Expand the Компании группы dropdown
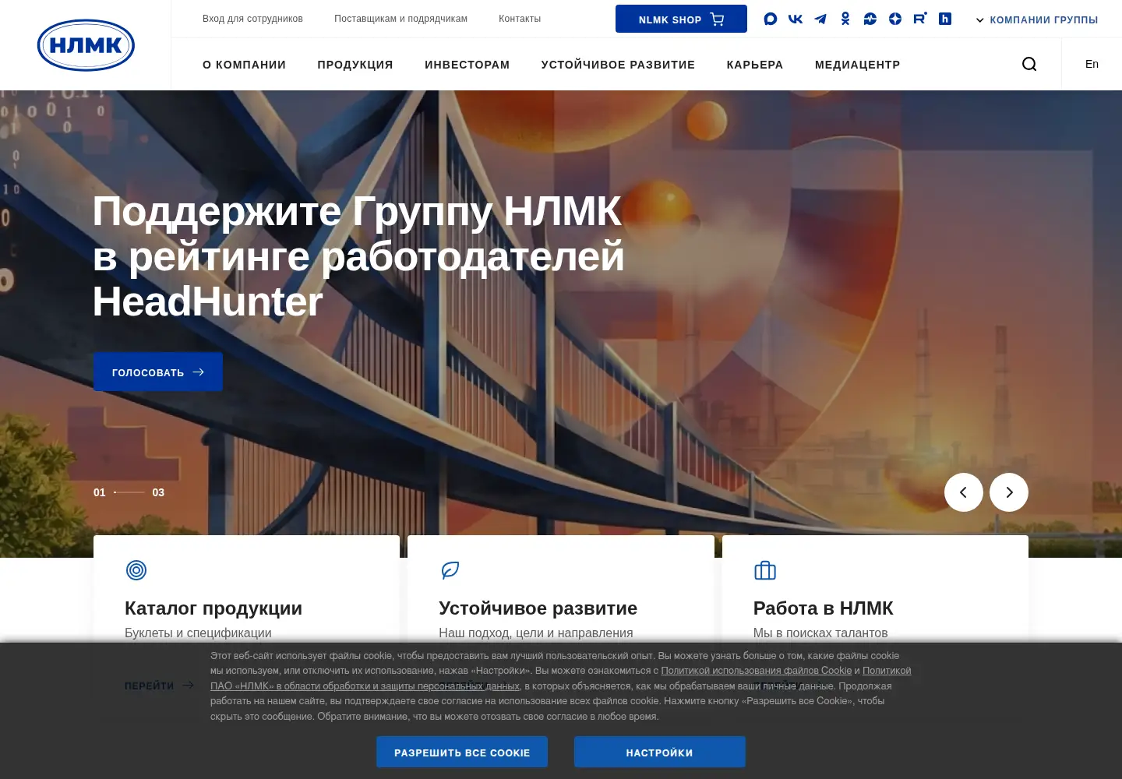 (x=1037, y=19)
